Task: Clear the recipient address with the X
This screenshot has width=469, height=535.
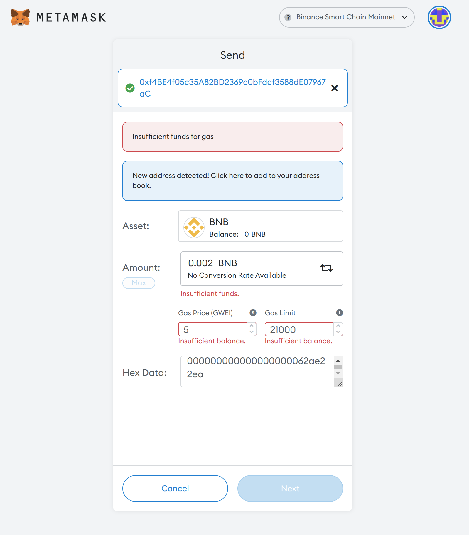Action: click(334, 88)
